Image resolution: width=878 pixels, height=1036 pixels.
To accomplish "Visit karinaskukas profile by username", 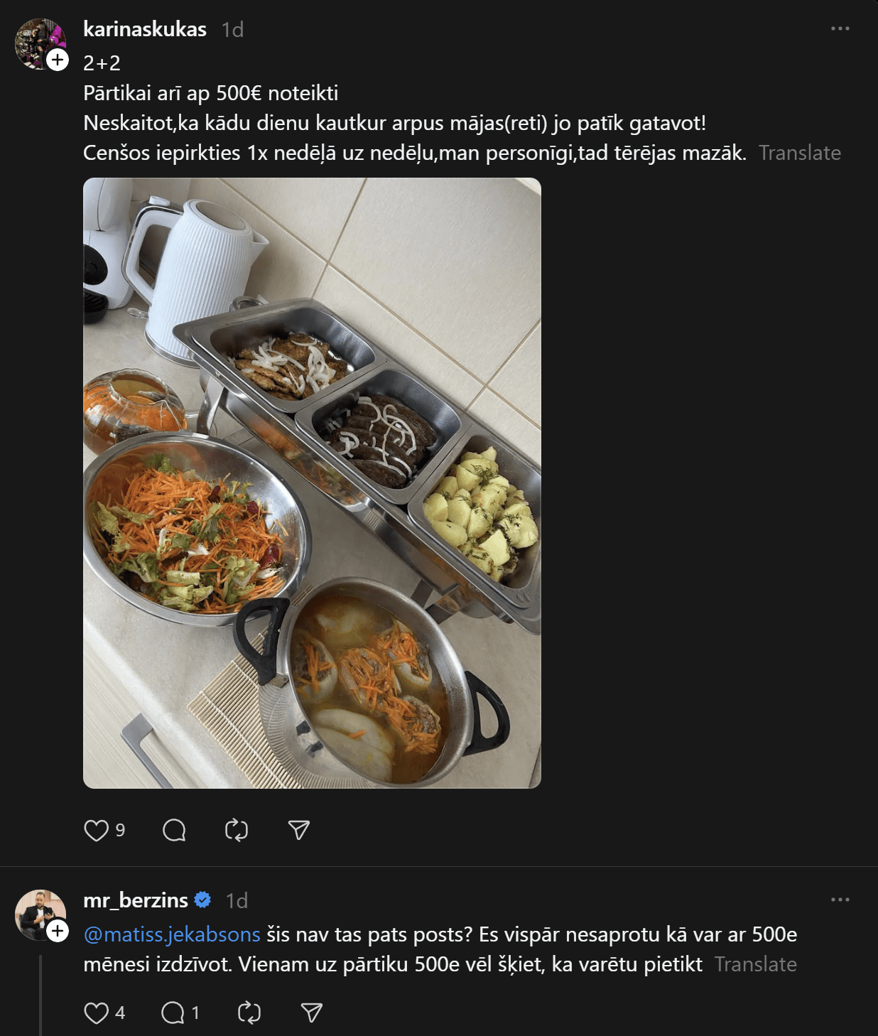I will (145, 29).
